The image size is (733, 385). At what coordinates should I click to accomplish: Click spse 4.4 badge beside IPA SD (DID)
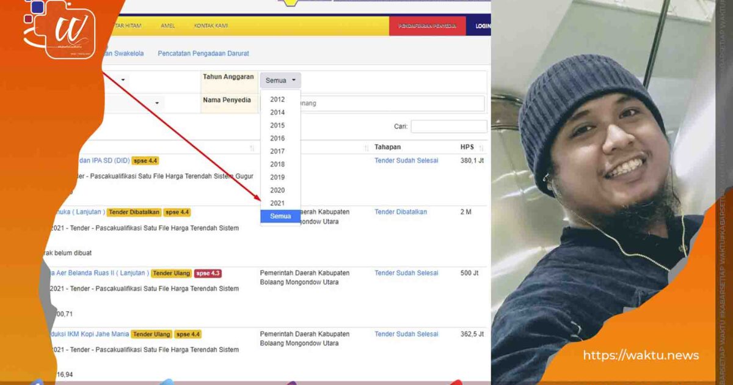pos(145,161)
